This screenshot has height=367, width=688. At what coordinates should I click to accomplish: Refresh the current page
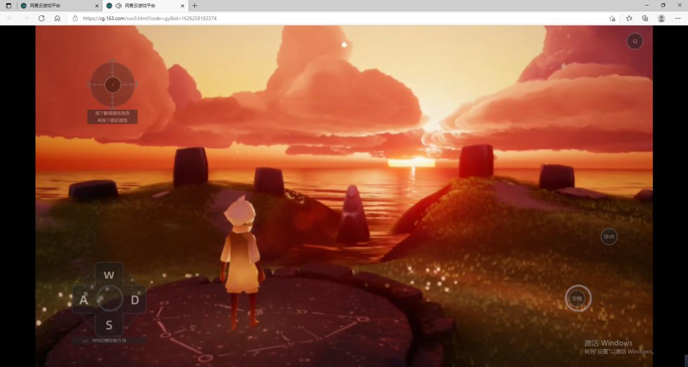click(41, 18)
